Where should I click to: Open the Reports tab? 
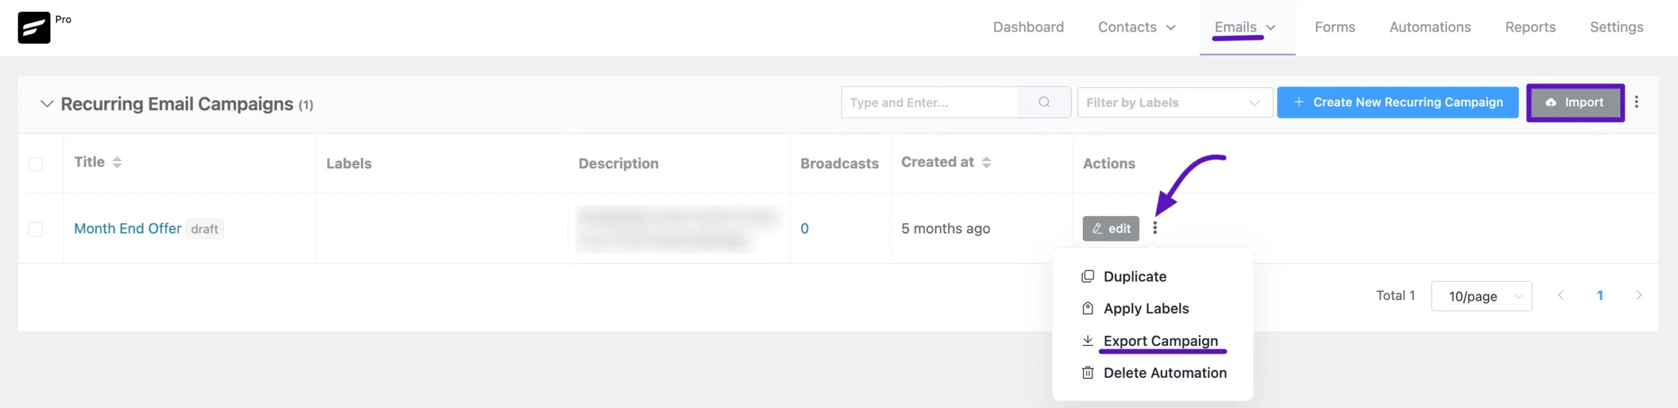point(1530,28)
